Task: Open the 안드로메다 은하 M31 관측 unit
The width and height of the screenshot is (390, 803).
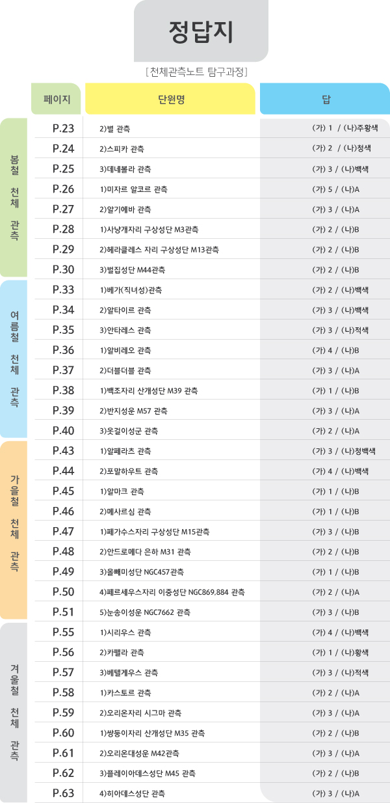Action: tap(145, 552)
